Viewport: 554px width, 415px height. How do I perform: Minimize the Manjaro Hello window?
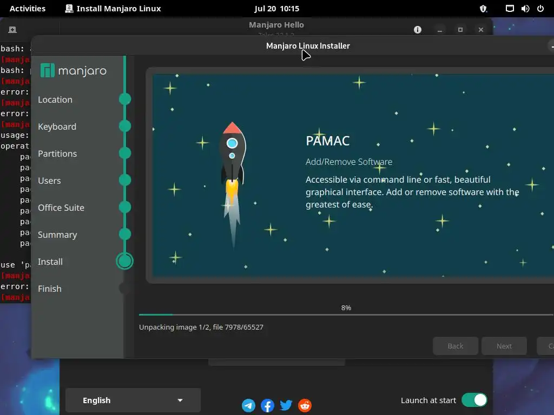click(x=439, y=30)
